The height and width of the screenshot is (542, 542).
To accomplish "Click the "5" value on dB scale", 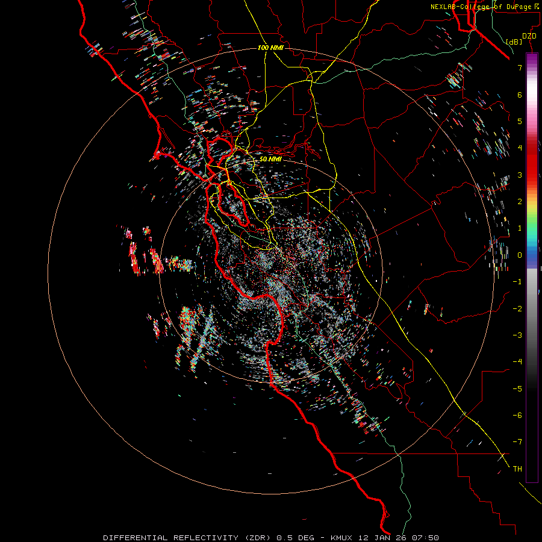I will click(x=520, y=121).
